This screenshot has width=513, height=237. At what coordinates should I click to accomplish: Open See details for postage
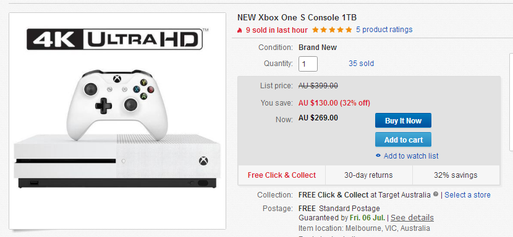[x=412, y=218]
